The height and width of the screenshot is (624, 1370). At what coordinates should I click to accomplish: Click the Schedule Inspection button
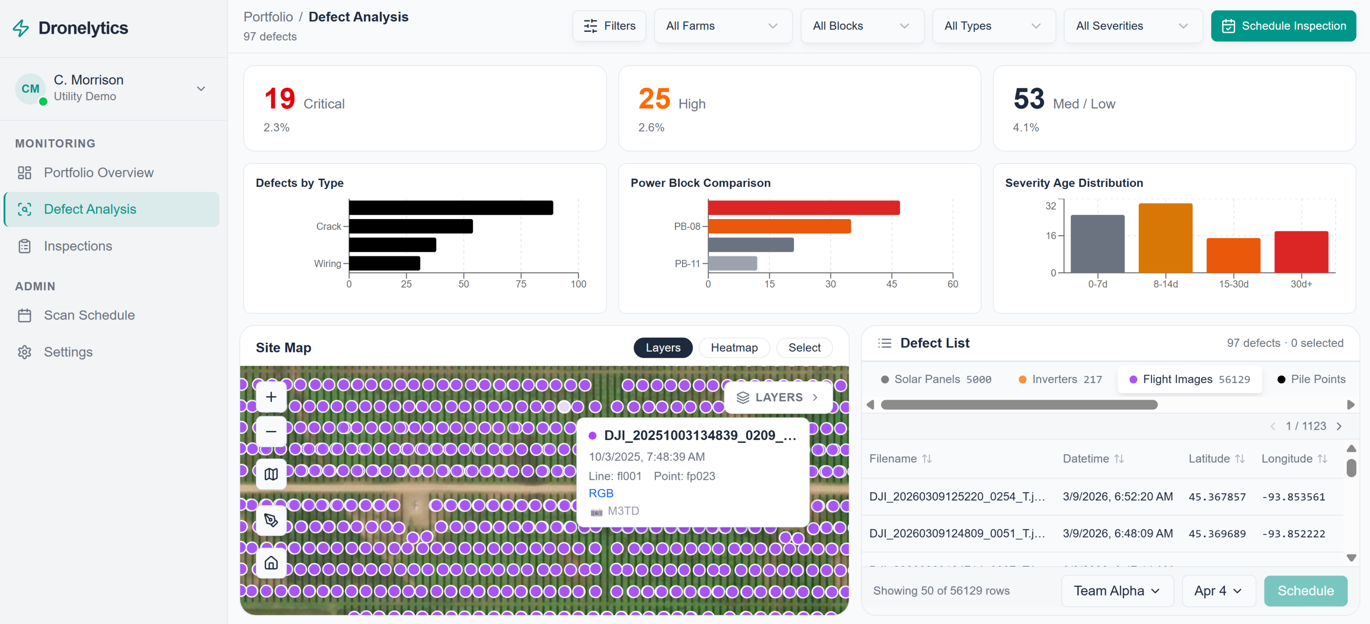point(1283,26)
